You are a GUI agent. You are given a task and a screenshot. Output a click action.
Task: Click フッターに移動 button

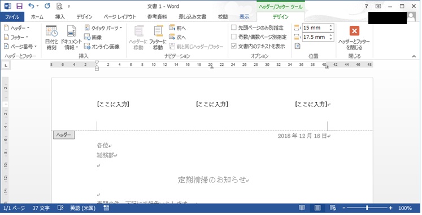point(158,38)
